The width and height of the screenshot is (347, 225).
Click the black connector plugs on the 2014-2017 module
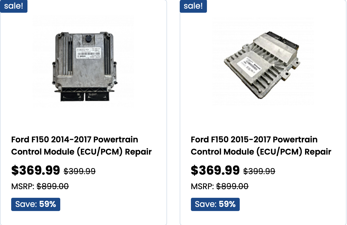coord(84,96)
